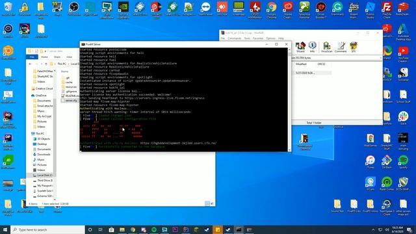Open the Microsoft Store taskbar icon
The height and width of the screenshot is (234, 416).
[111, 229]
